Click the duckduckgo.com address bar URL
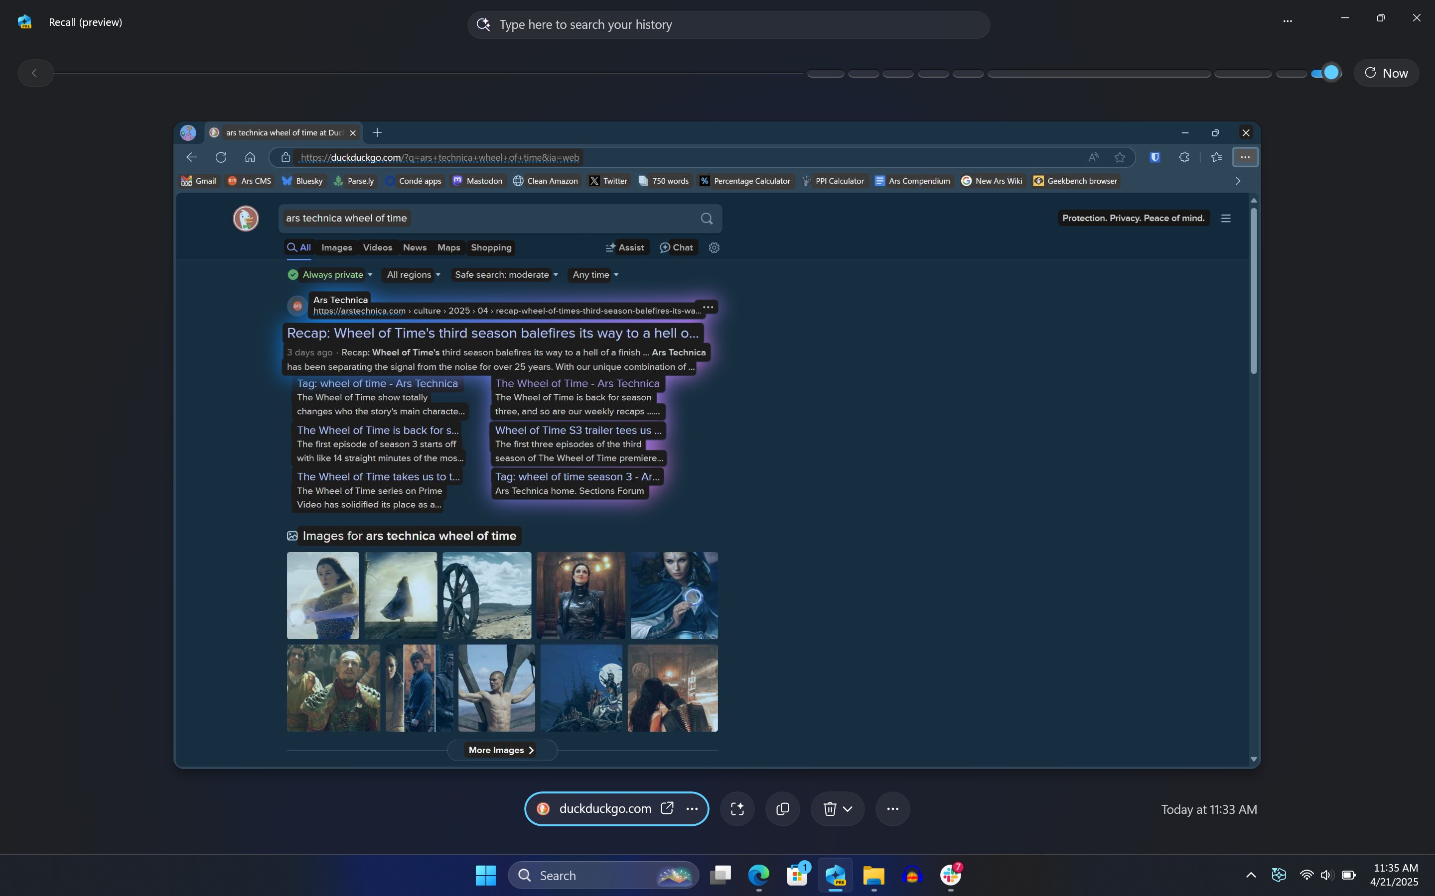This screenshot has width=1435, height=896. coord(439,158)
